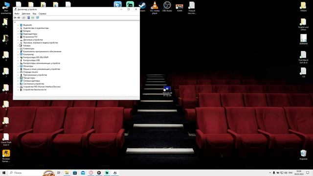Select the English and others folder

click(x=303, y=24)
